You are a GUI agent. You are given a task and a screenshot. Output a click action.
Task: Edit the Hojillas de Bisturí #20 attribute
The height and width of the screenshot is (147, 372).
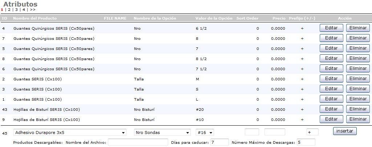pos(331,109)
